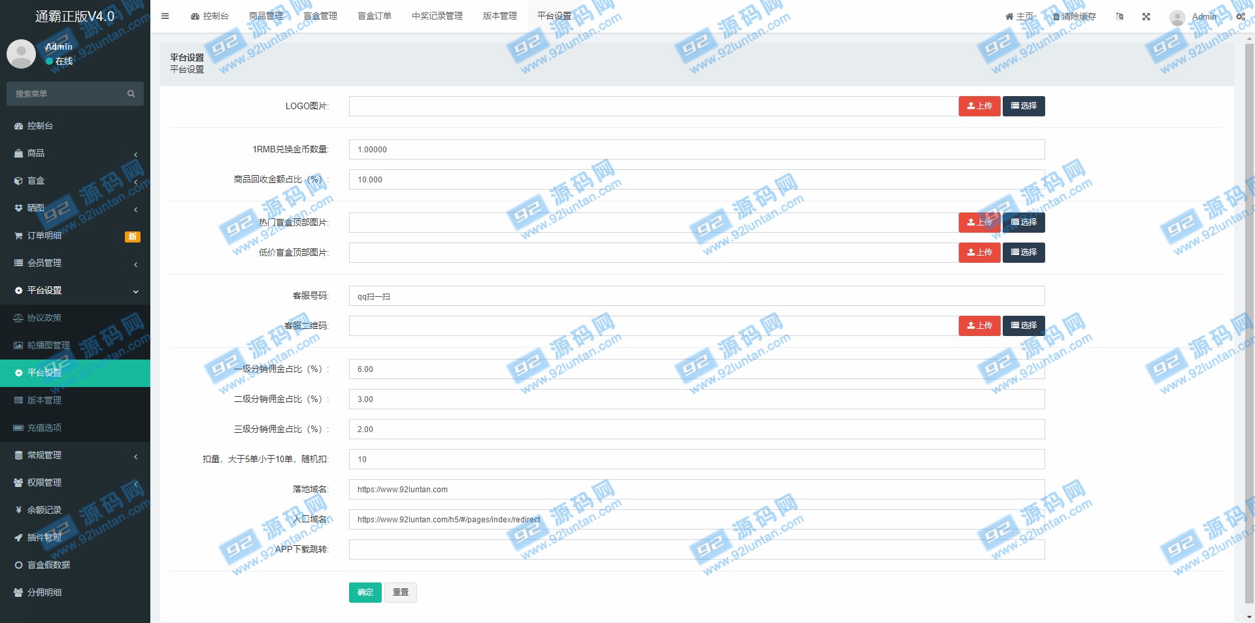
Task: Open 订单明细 in the sidebar
Action: (75, 235)
